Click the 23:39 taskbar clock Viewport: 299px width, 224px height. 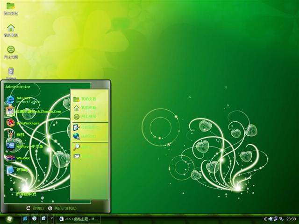click(x=291, y=219)
